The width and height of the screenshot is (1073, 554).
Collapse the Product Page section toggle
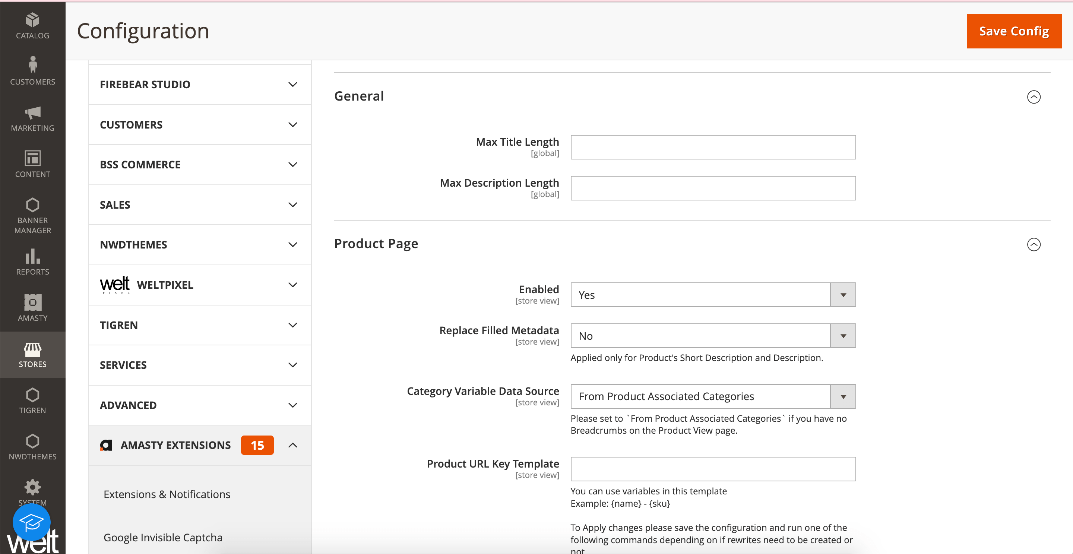pyautogui.click(x=1033, y=244)
